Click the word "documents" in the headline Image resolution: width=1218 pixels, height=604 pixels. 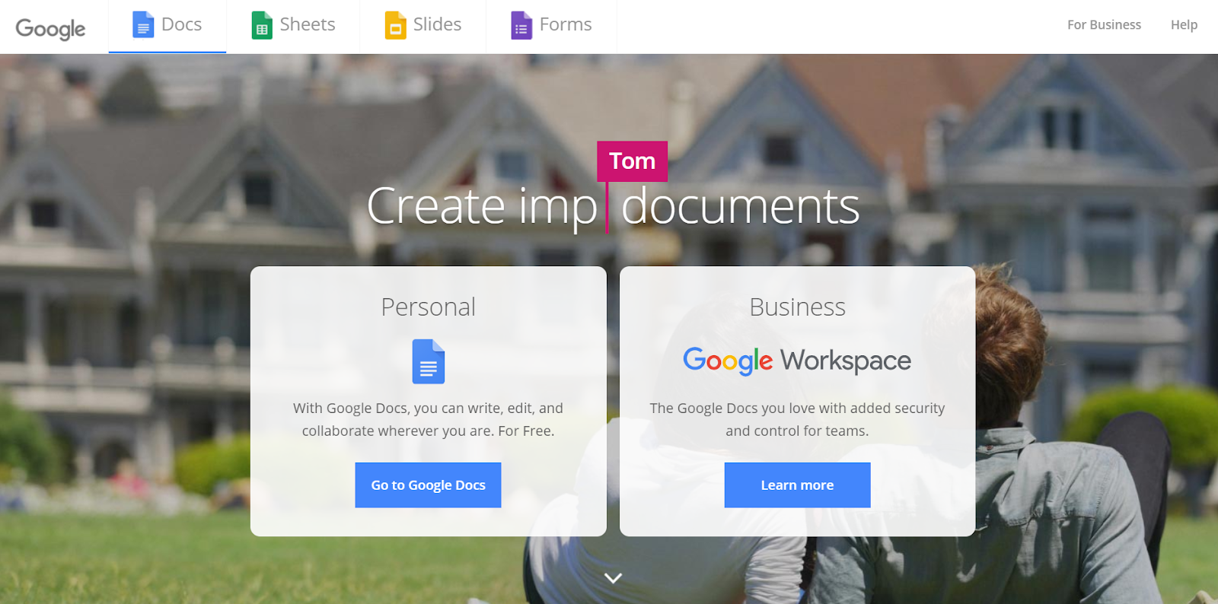(x=741, y=206)
